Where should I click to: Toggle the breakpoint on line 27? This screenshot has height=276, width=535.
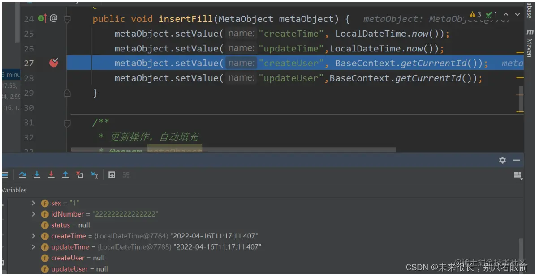coord(54,63)
